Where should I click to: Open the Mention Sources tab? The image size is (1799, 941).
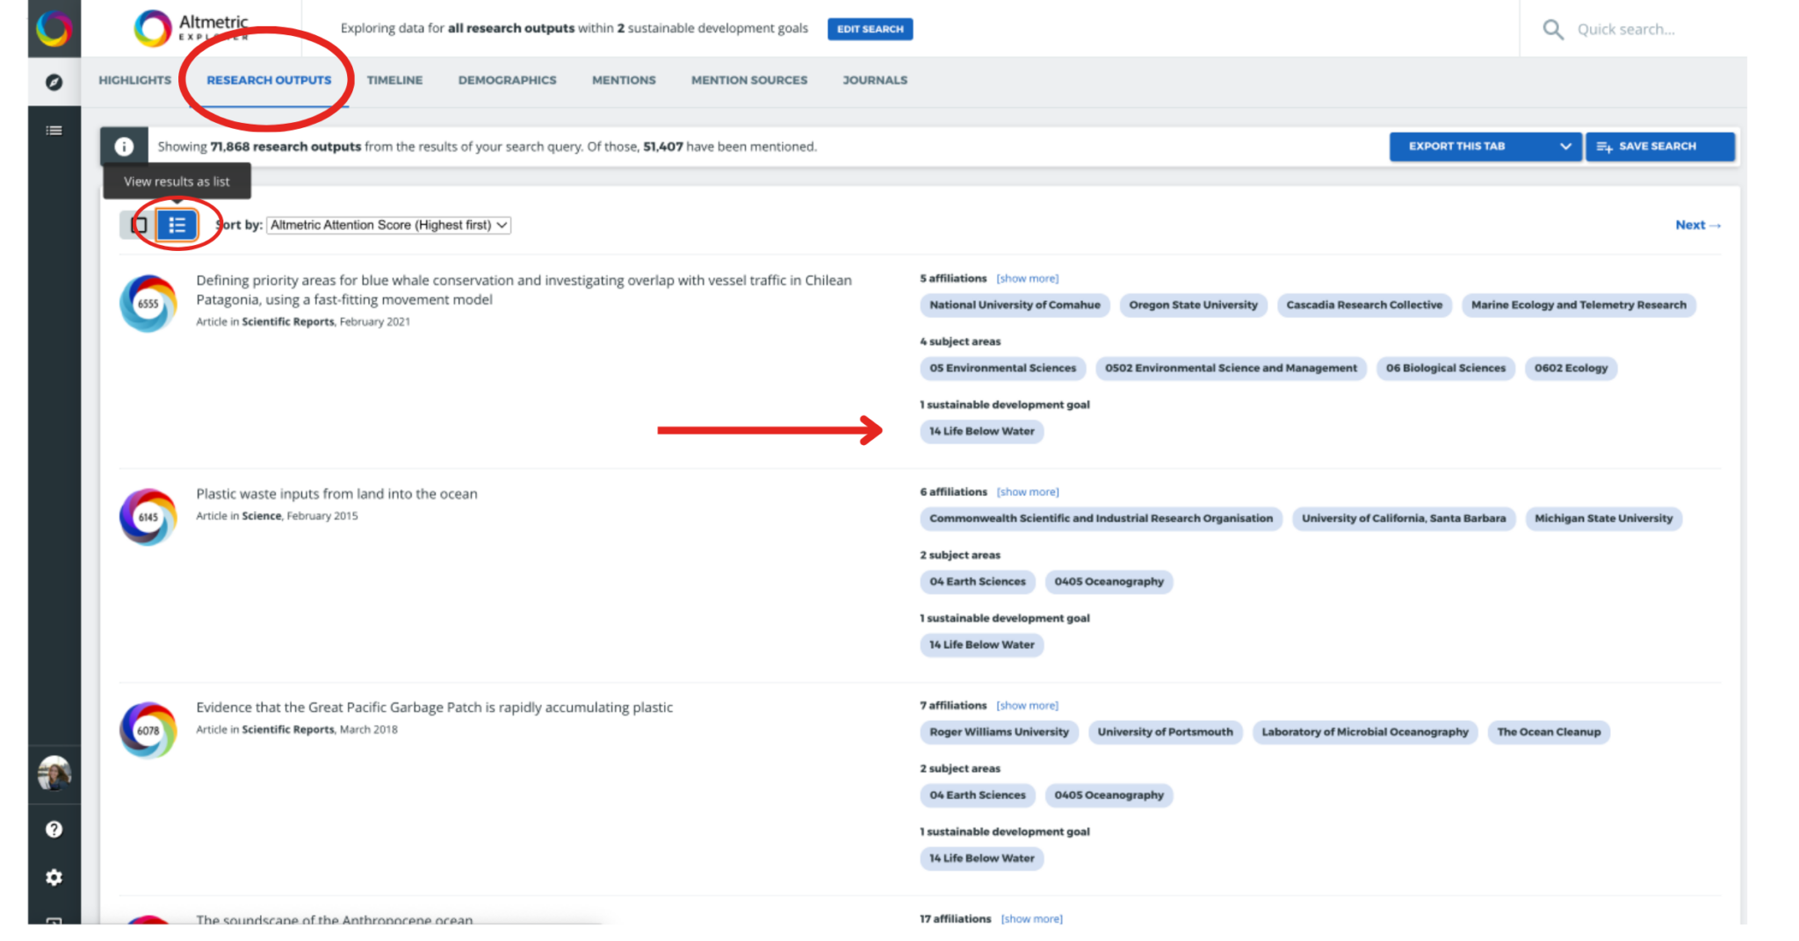748,80
